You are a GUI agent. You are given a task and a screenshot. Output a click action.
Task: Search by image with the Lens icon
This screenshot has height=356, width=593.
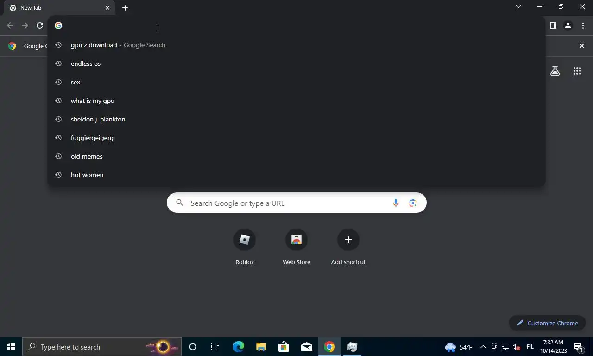413,203
